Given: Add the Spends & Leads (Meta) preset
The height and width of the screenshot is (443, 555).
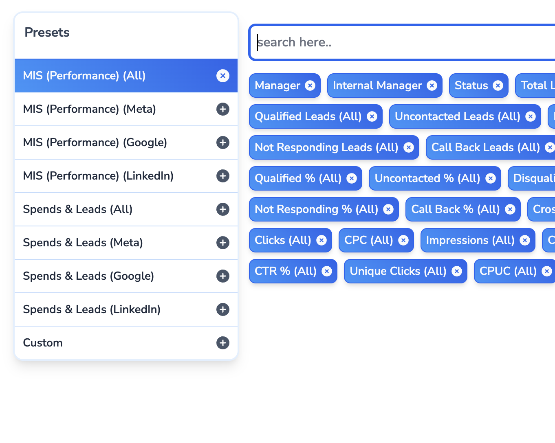Looking at the screenshot, I should pos(223,243).
